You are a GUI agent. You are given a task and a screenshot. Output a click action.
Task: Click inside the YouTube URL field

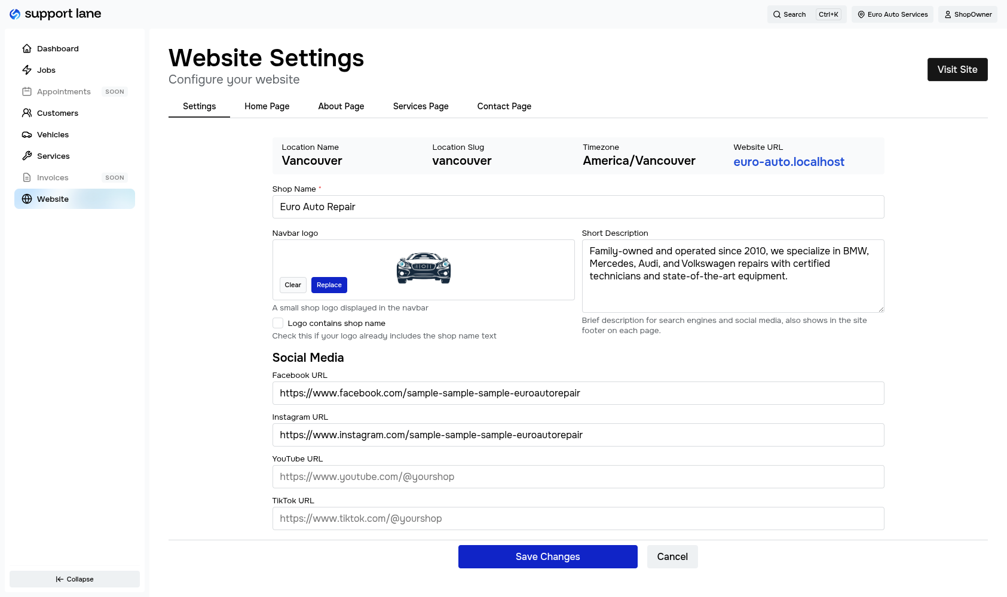pyautogui.click(x=578, y=476)
